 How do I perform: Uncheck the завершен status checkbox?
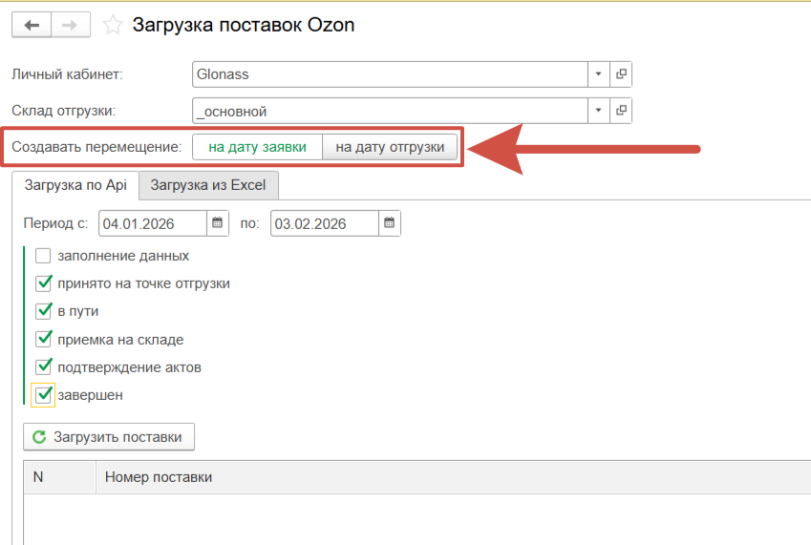pyautogui.click(x=43, y=394)
